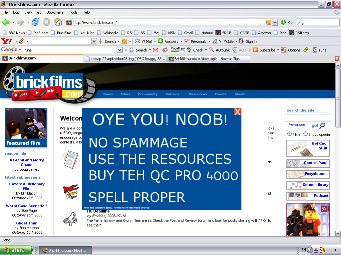
Task: Select the Encyclopedia radio button
Action: [x=305, y=134]
